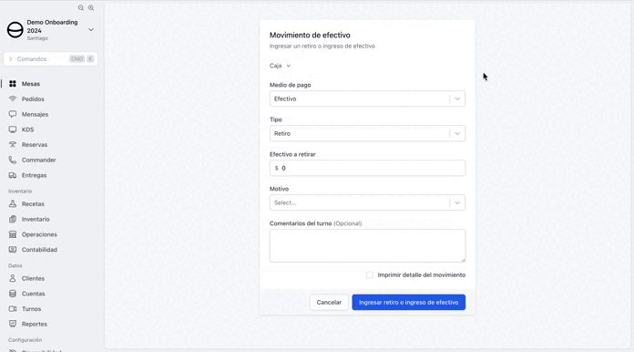Focus the Efectivo a retirar amount field
Viewport: 634px width, 352px height.
tap(367, 168)
